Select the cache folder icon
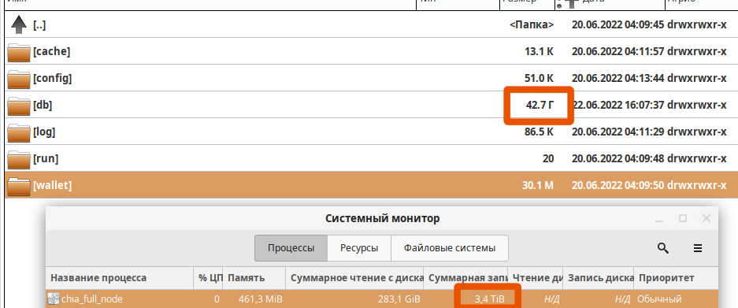Viewport: 738px width, 308px height. [19, 52]
